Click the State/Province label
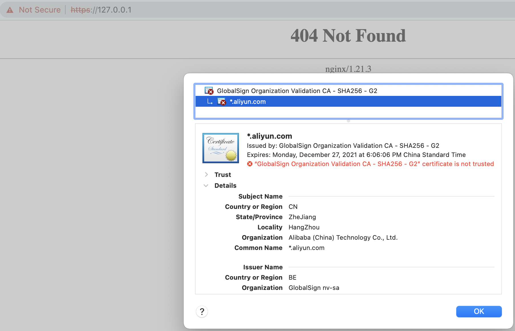The image size is (515, 331). [259, 217]
